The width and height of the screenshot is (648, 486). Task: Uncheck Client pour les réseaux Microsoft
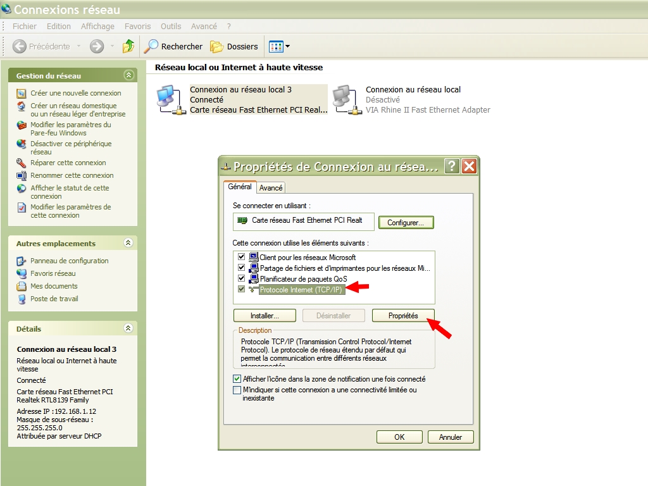pyautogui.click(x=241, y=258)
